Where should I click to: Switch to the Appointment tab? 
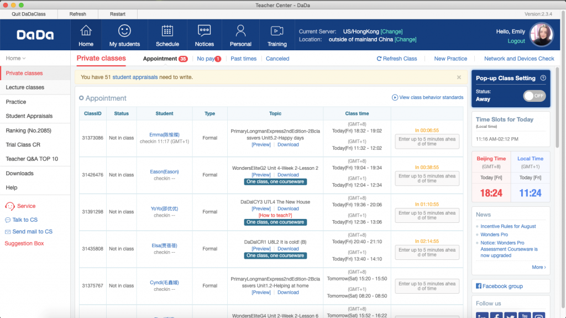165,59
